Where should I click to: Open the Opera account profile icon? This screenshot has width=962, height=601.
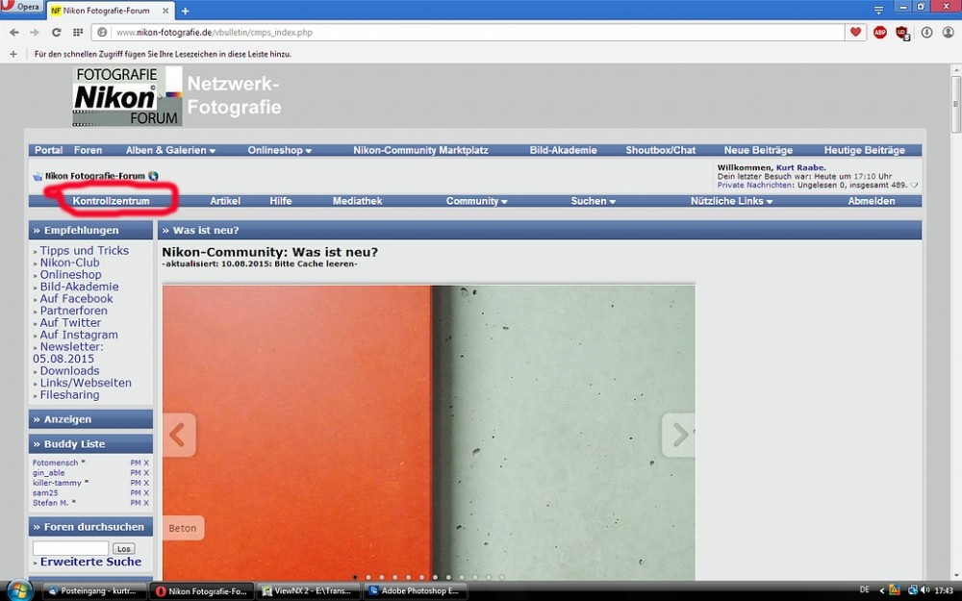(x=948, y=33)
